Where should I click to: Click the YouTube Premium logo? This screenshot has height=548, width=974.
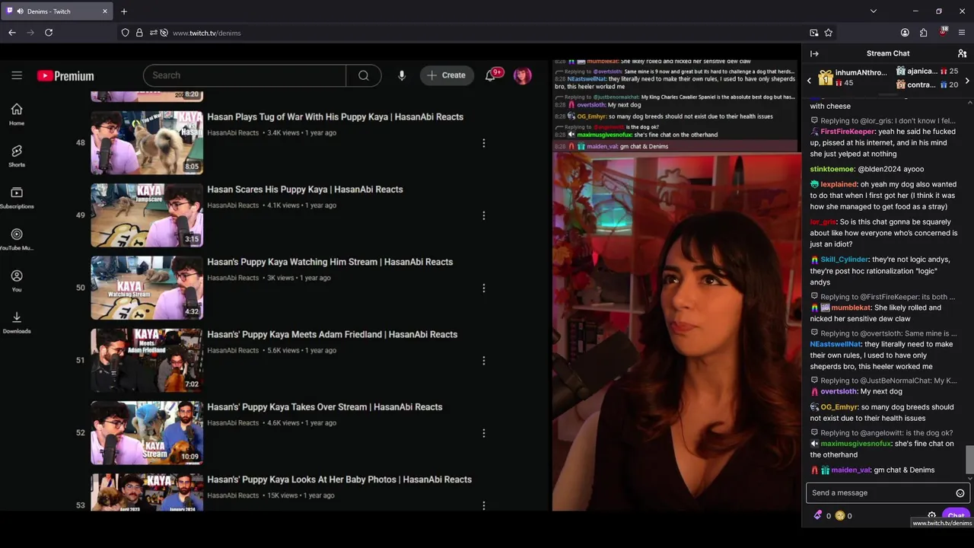(65, 76)
